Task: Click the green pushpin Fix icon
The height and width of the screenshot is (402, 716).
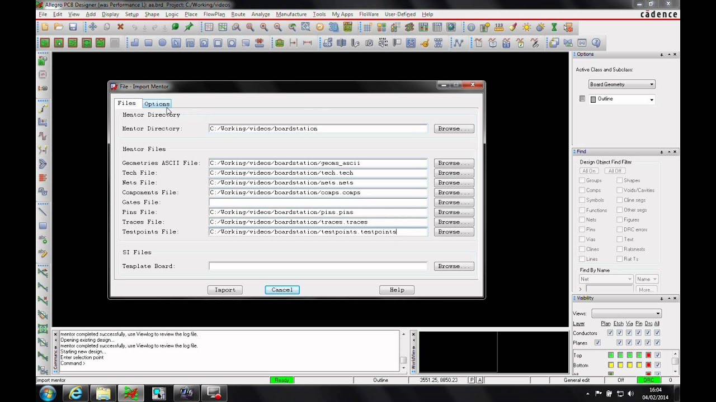Action: pos(189,27)
